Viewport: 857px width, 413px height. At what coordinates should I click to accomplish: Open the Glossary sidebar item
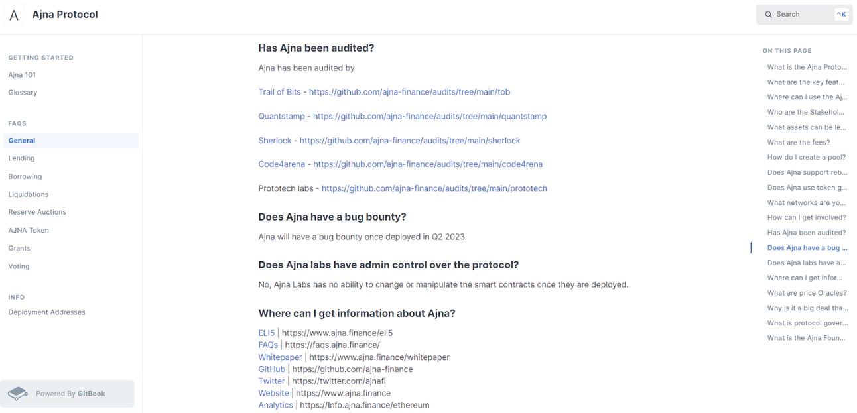[x=23, y=93]
